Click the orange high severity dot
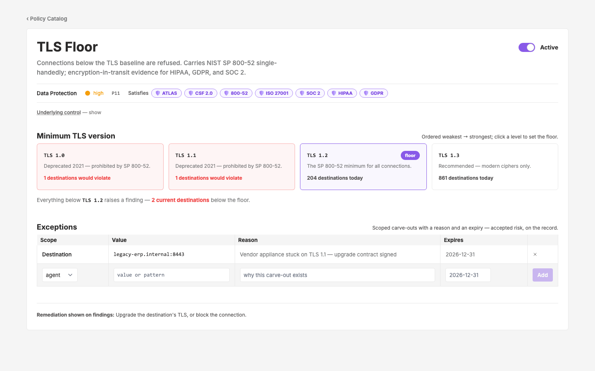This screenshot has height=371, width=595. click(x=88, y=93)
